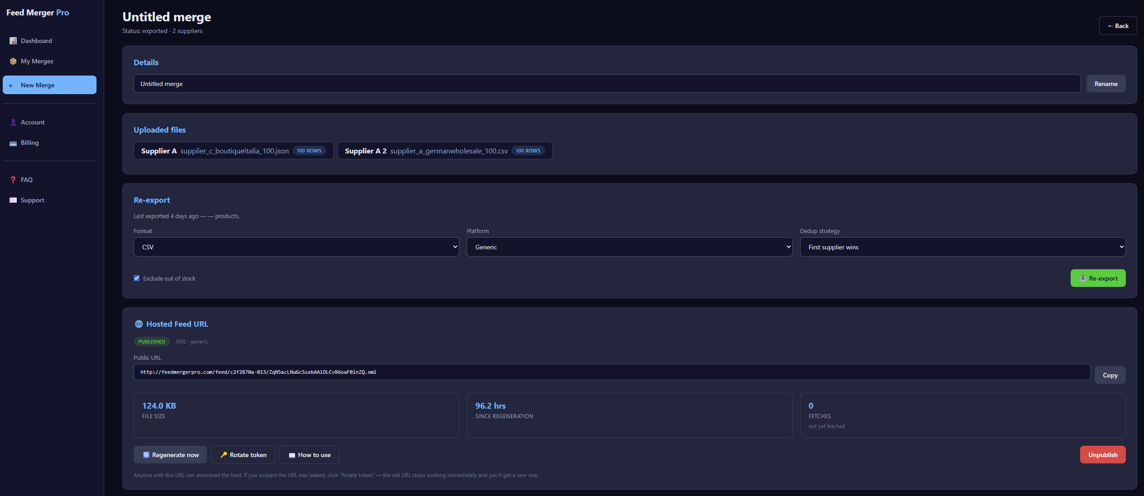Select New Merge in the sidebar

point(50,85)
